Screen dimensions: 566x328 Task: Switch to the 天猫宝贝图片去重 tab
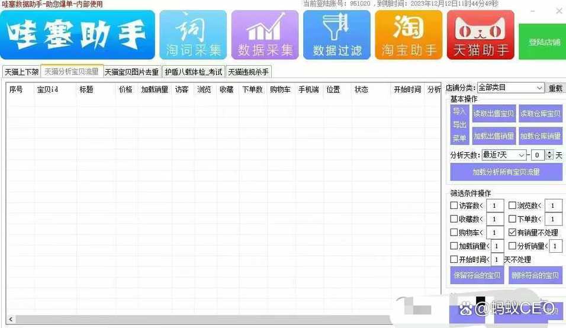(132, 72)
